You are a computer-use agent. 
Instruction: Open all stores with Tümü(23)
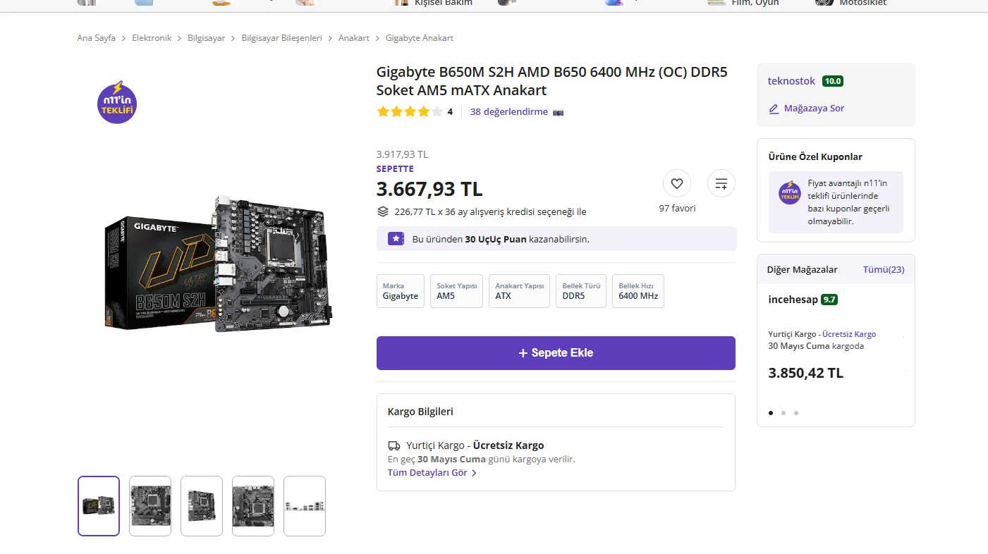(883, 270)
